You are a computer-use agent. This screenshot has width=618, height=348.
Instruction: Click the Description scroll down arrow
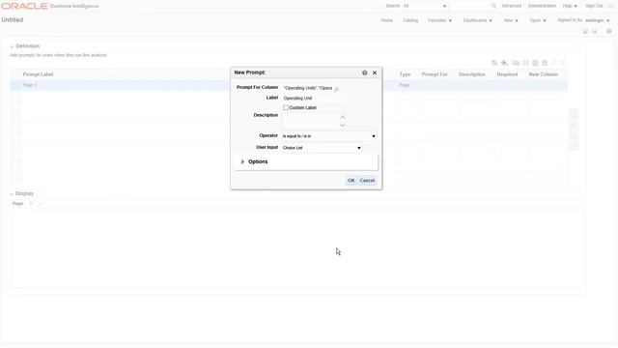(x=343, y=126)
